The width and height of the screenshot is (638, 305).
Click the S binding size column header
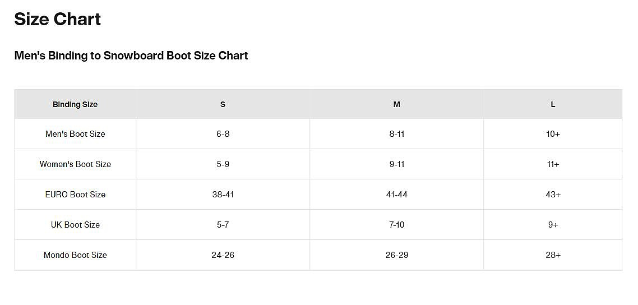point(223,104)
